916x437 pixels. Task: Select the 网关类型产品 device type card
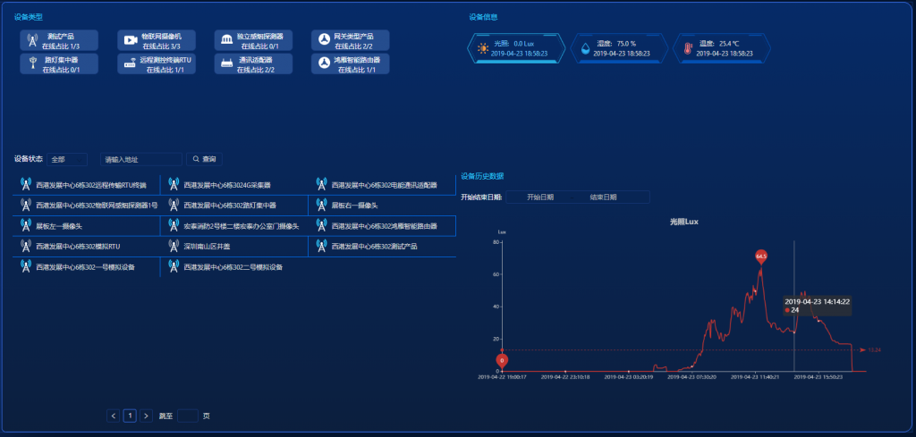point(351,40)
